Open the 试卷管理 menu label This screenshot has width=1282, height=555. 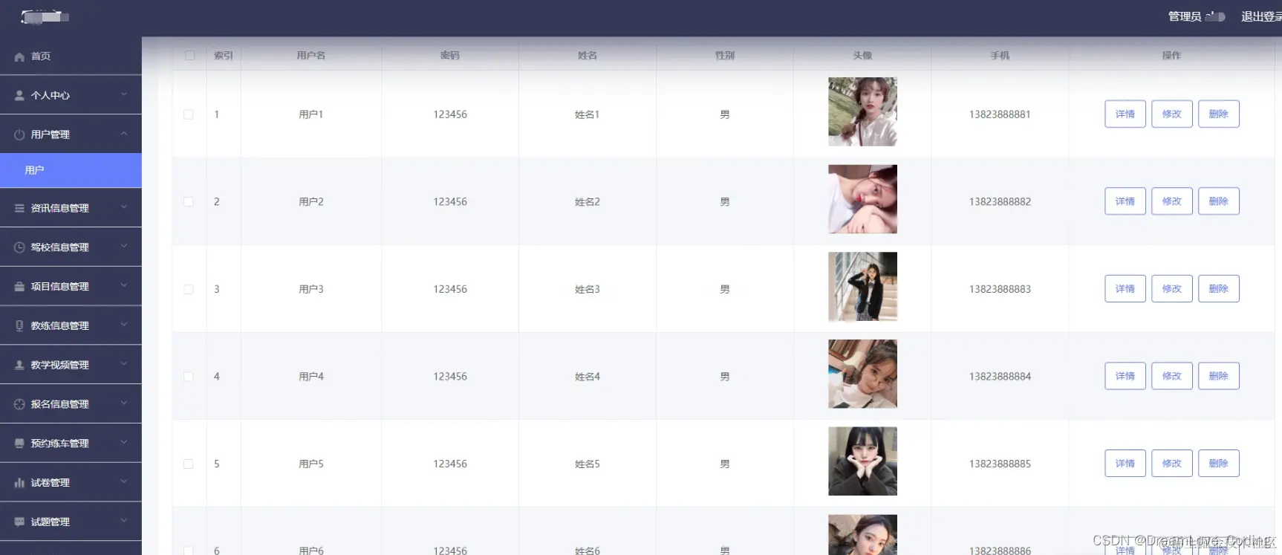click(51, 482)
